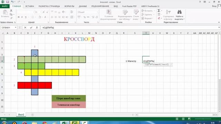This screenshot has width=221, height=124.
Task: Switch to the ДАННЫЕ tab
Action: (x=83, y=6)
